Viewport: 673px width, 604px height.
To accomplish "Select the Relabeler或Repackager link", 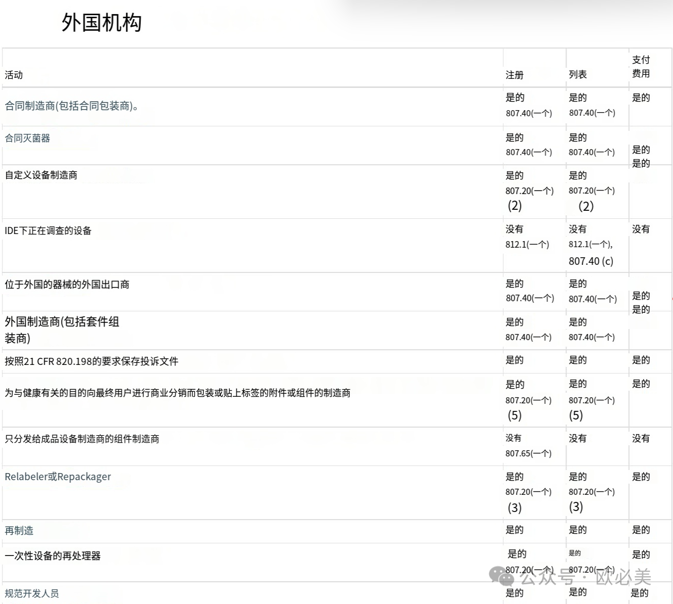I will tap(58, 477).
